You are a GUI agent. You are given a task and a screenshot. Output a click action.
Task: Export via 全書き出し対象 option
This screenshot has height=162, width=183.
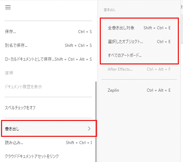[139, 28]
